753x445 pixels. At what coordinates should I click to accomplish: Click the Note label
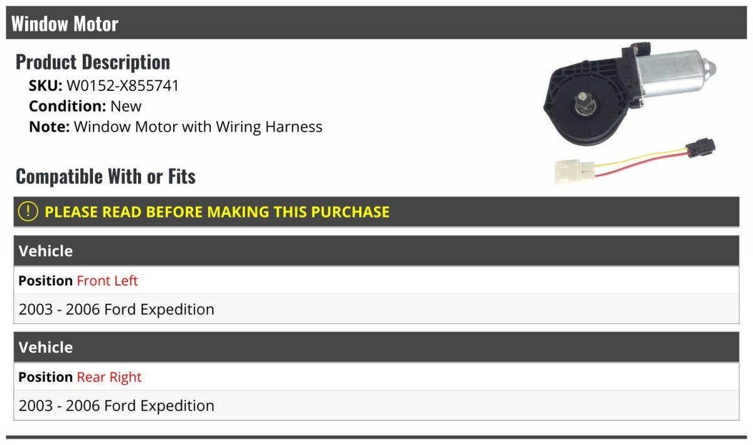click(x=49, y=127)
